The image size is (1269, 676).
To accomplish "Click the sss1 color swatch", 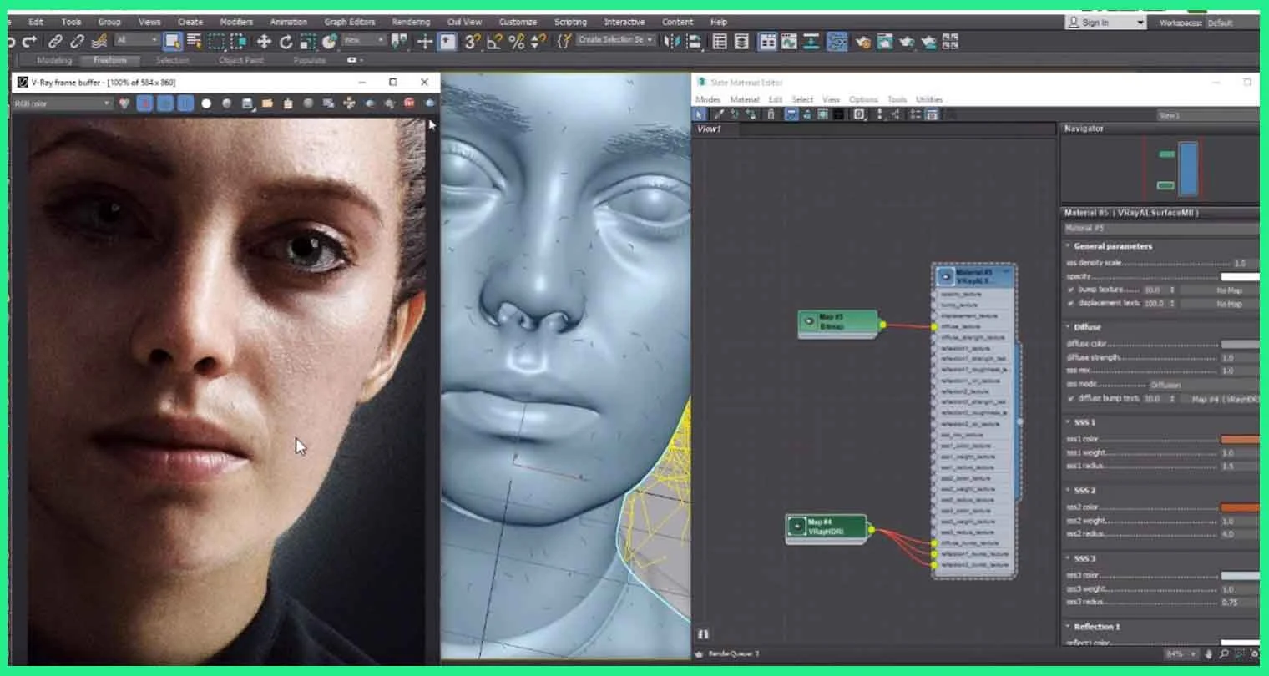I will tap(1240, 439).
